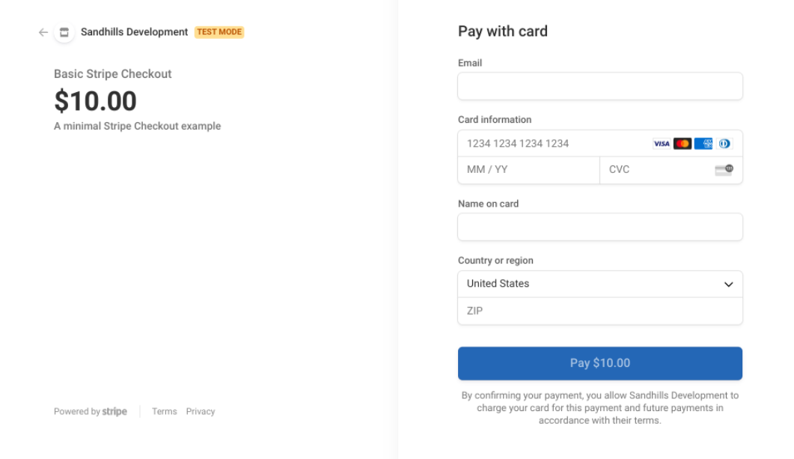Click the Pay $10.00 button

click(599, 363)
